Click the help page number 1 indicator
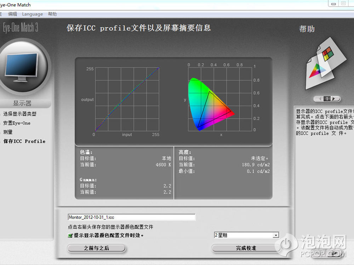 (x=327, y=99)
